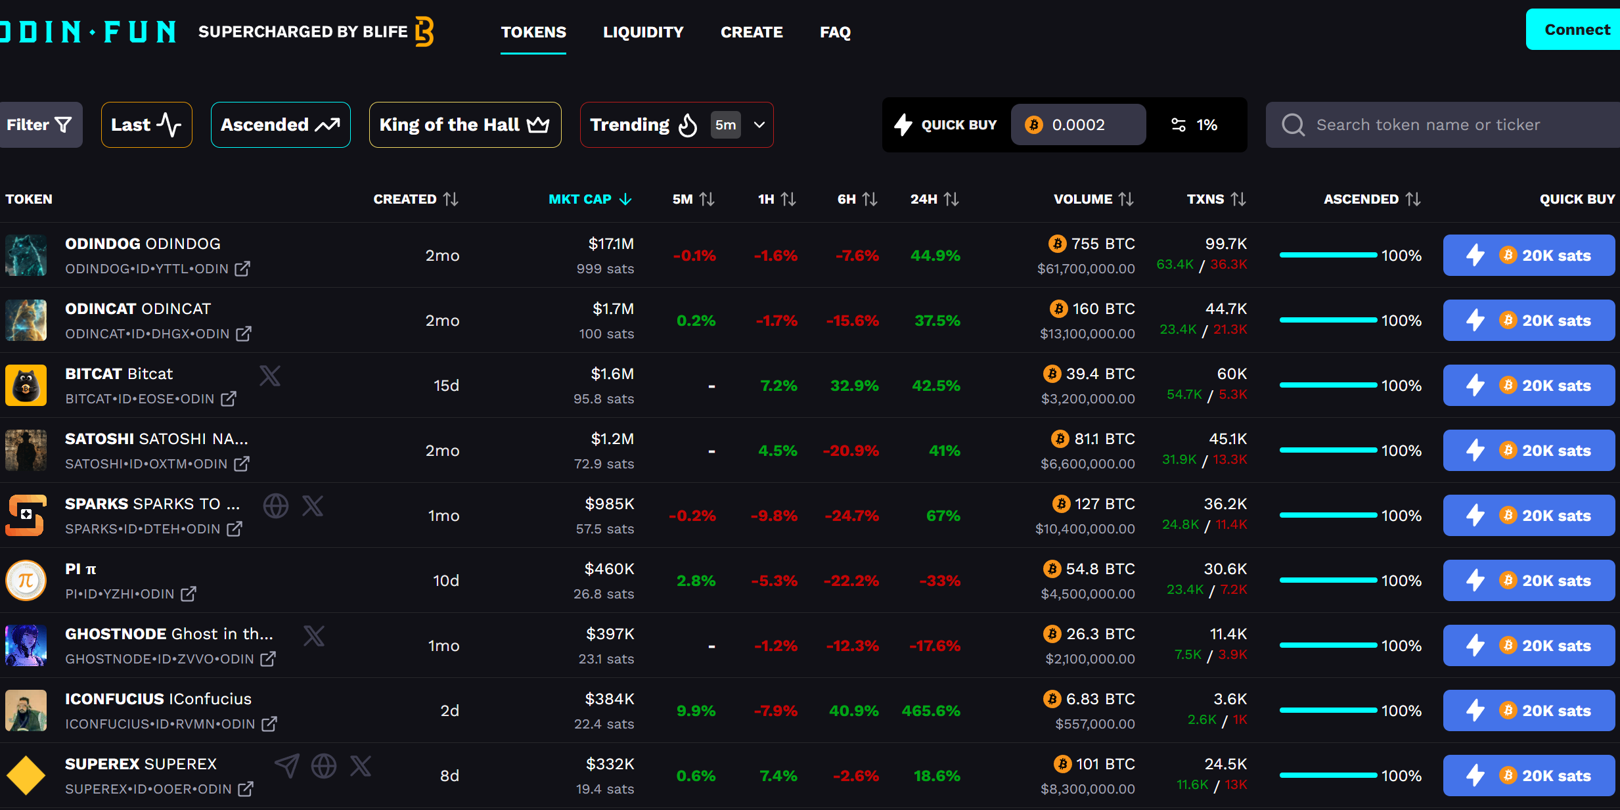The height and width of the screenshot is (810, 1620).
Task: Open ODINDOG token thumbnail
Action: [26, 255]
